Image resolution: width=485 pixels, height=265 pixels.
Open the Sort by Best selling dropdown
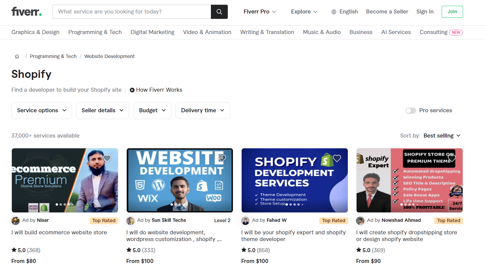tap(442, 136)
